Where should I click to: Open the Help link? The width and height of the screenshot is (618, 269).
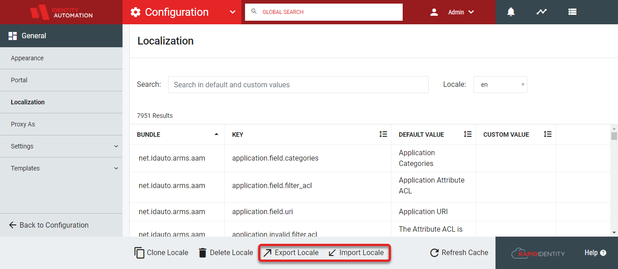595,253
